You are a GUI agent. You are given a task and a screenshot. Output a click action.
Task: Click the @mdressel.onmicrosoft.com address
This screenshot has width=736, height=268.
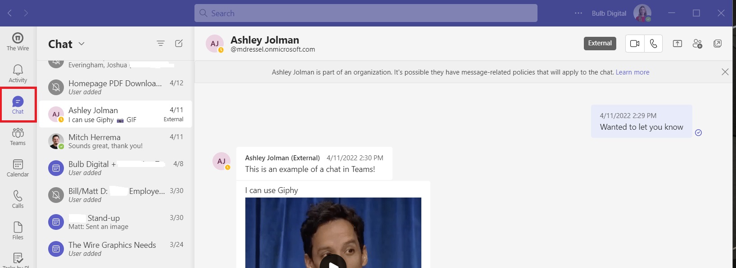273,49
